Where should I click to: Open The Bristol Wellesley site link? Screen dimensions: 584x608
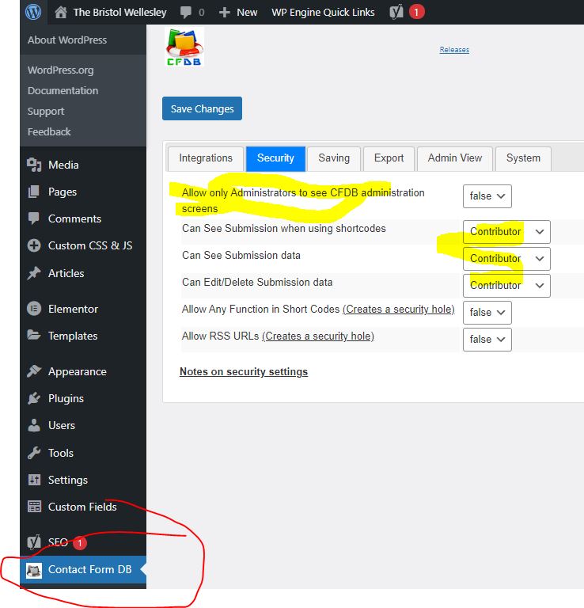(119, 13)
